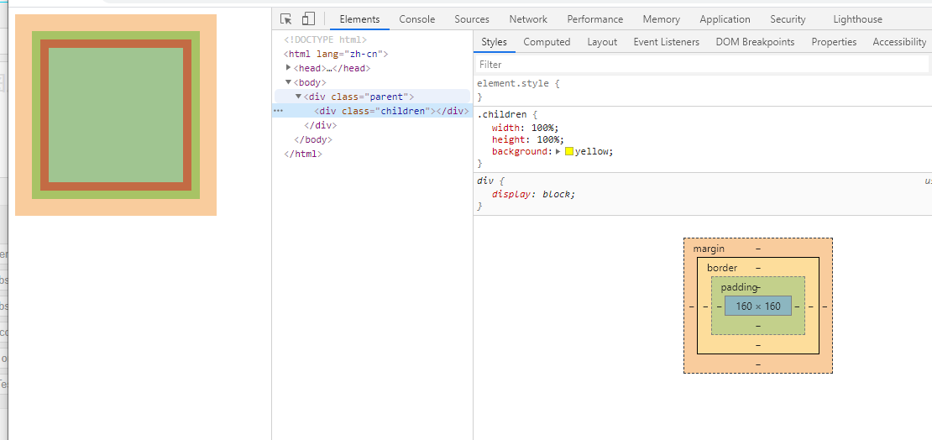The width and height of the screenshot is (932, 440).
Task: Switch to the Computed sidebar tab
Action: click(x=547, y=42)
